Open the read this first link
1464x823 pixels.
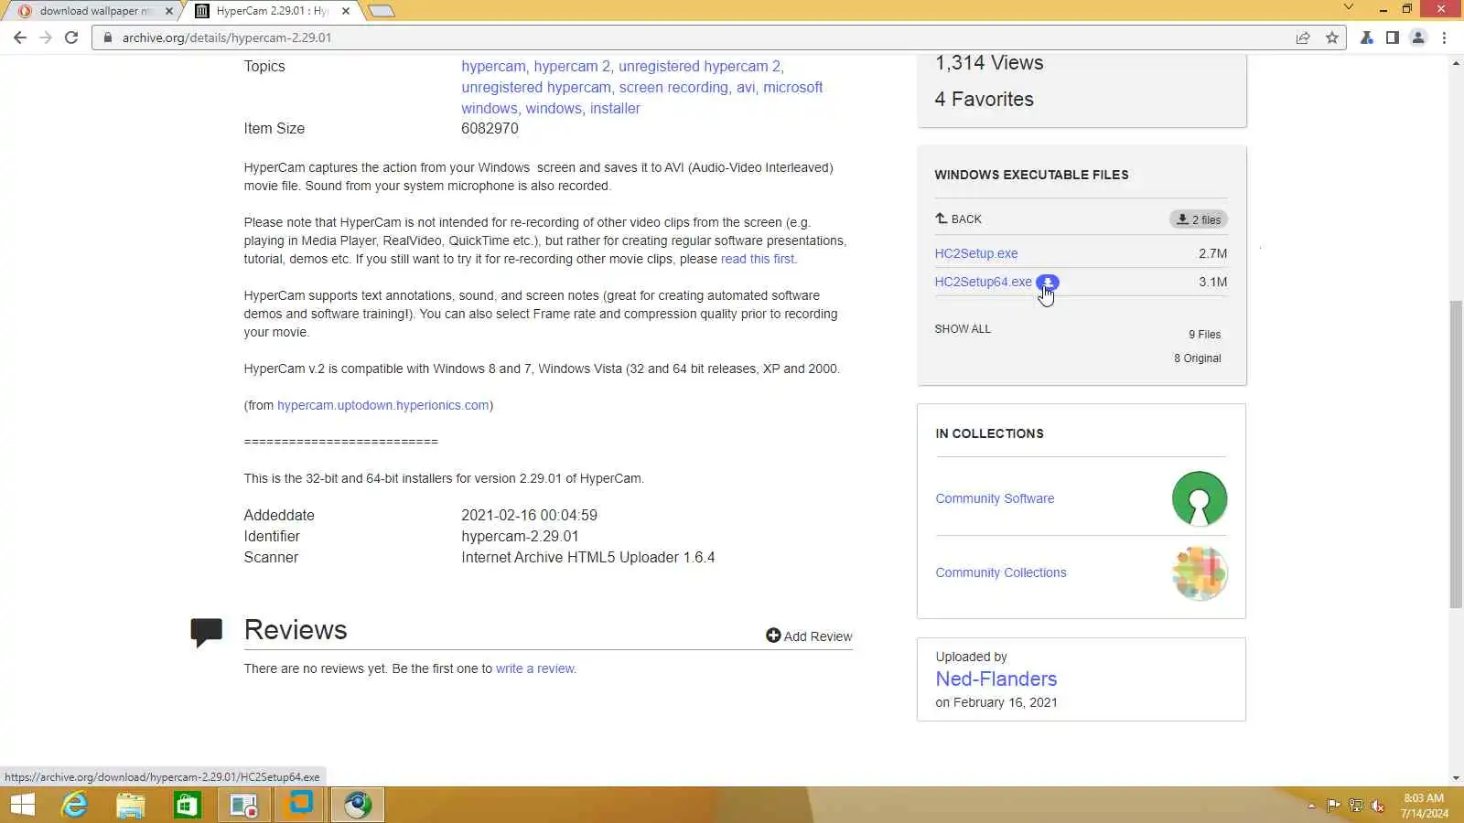tap(757, 259)
